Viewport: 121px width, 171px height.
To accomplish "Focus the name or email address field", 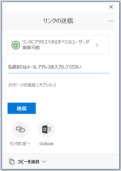I will click(x=58, y=67).
